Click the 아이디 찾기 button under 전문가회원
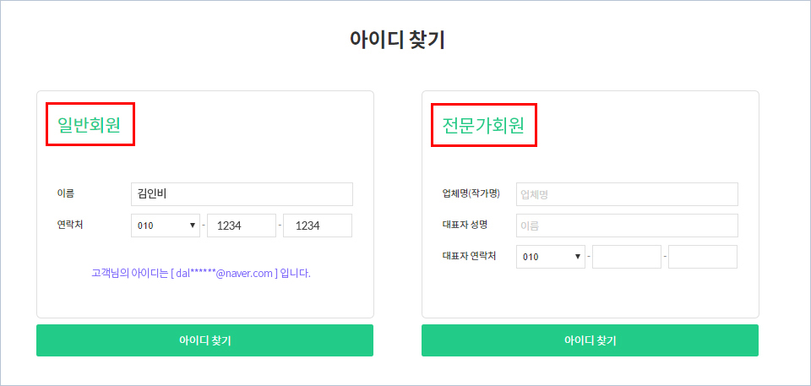This screenshot has width=811, height=386. (591, 340)
